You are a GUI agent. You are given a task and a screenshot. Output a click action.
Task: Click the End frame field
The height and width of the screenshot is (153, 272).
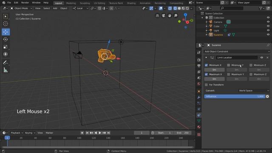[182, 133]
